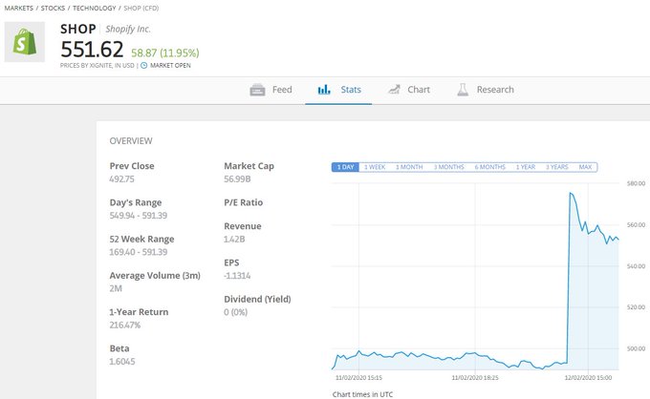Click the 'Chart times in UTC' note

[362, 394]
